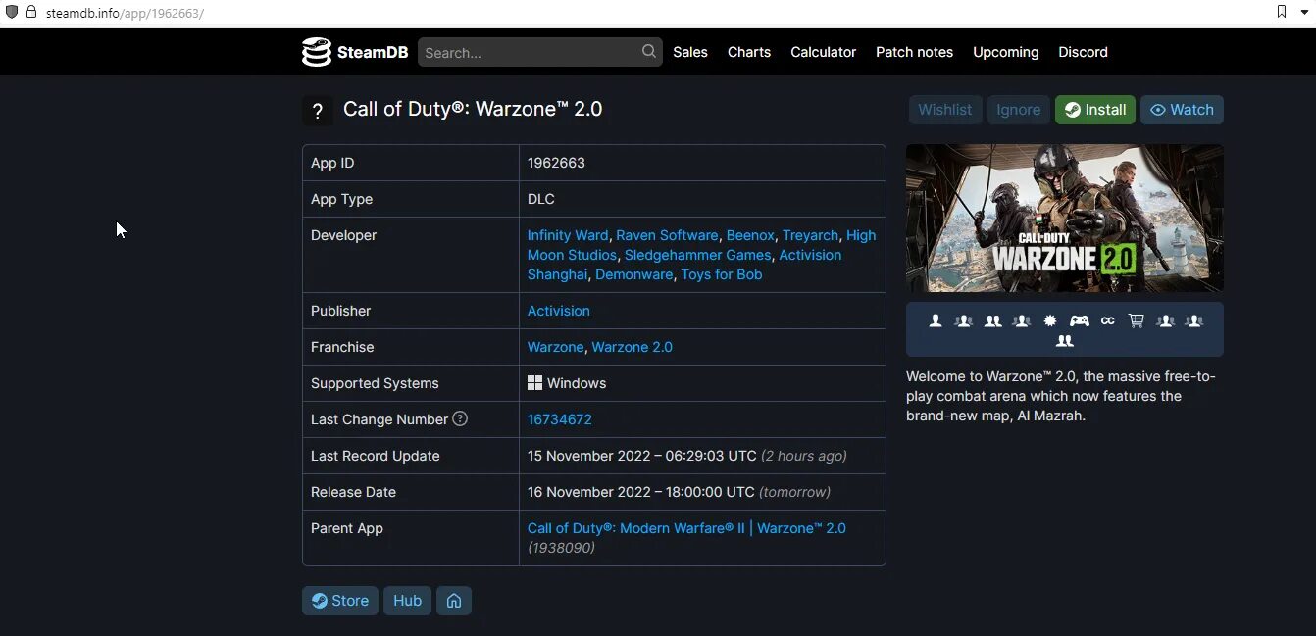Click the CC captions available icon
The image size is (1316, 636).
coord(1108,320)
